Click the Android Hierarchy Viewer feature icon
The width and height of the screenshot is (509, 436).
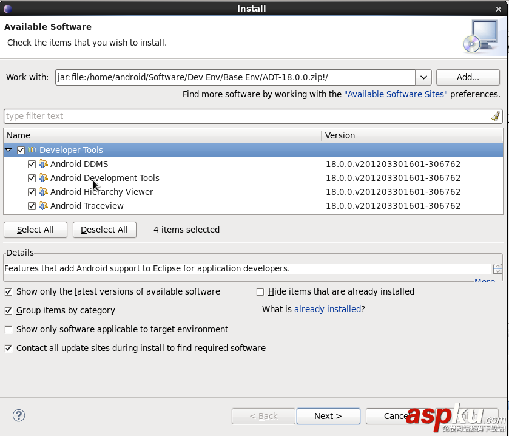(x=43, y=192)
